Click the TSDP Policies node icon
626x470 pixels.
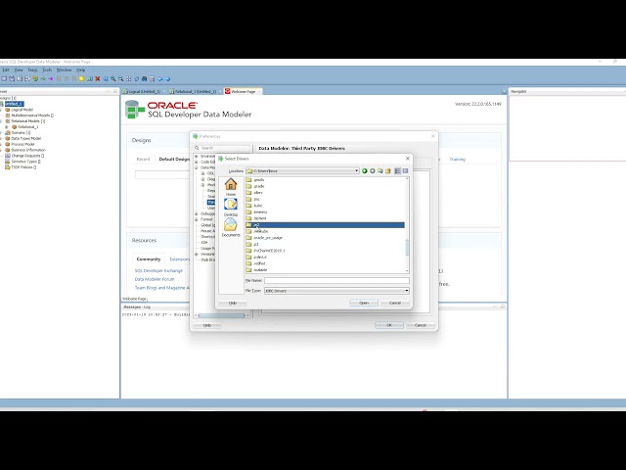(7, 167)
